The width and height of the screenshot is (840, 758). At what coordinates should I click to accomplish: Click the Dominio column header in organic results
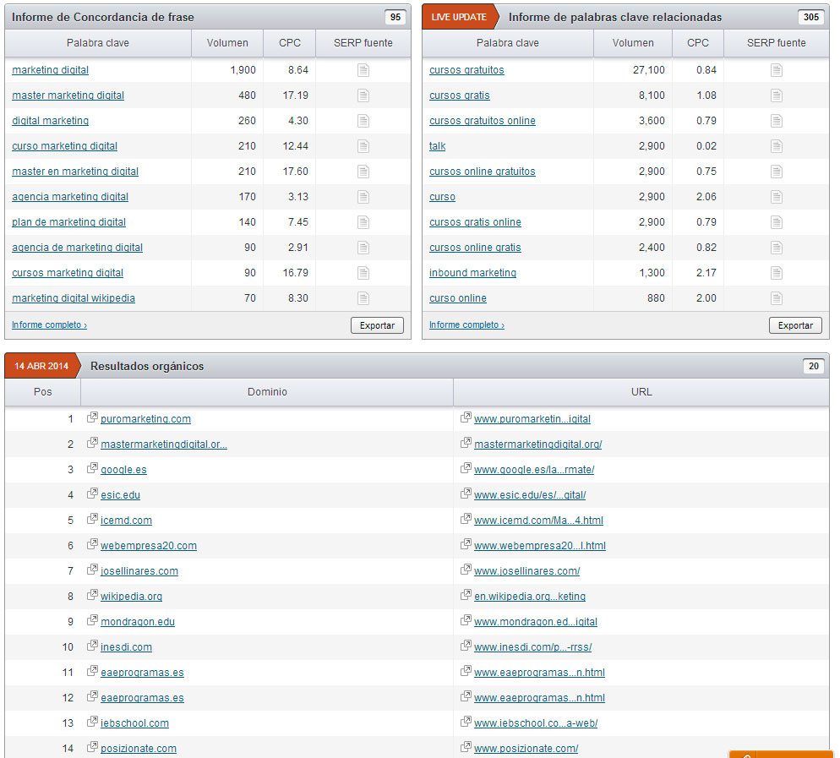(267, 392)
